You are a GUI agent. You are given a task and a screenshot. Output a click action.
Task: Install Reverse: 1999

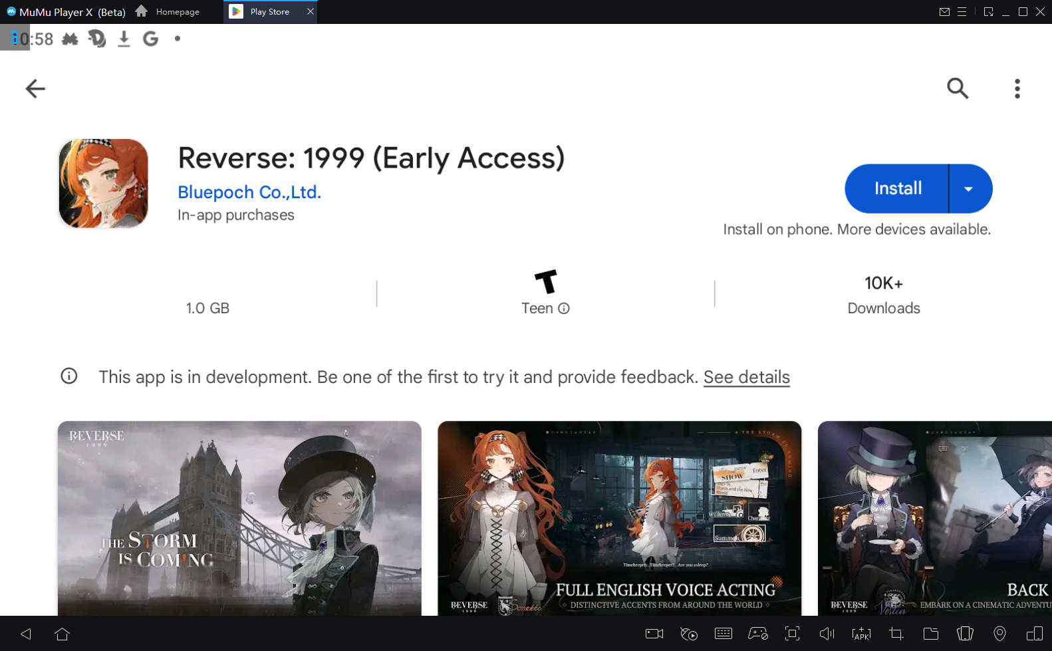[x=897, y=189]
